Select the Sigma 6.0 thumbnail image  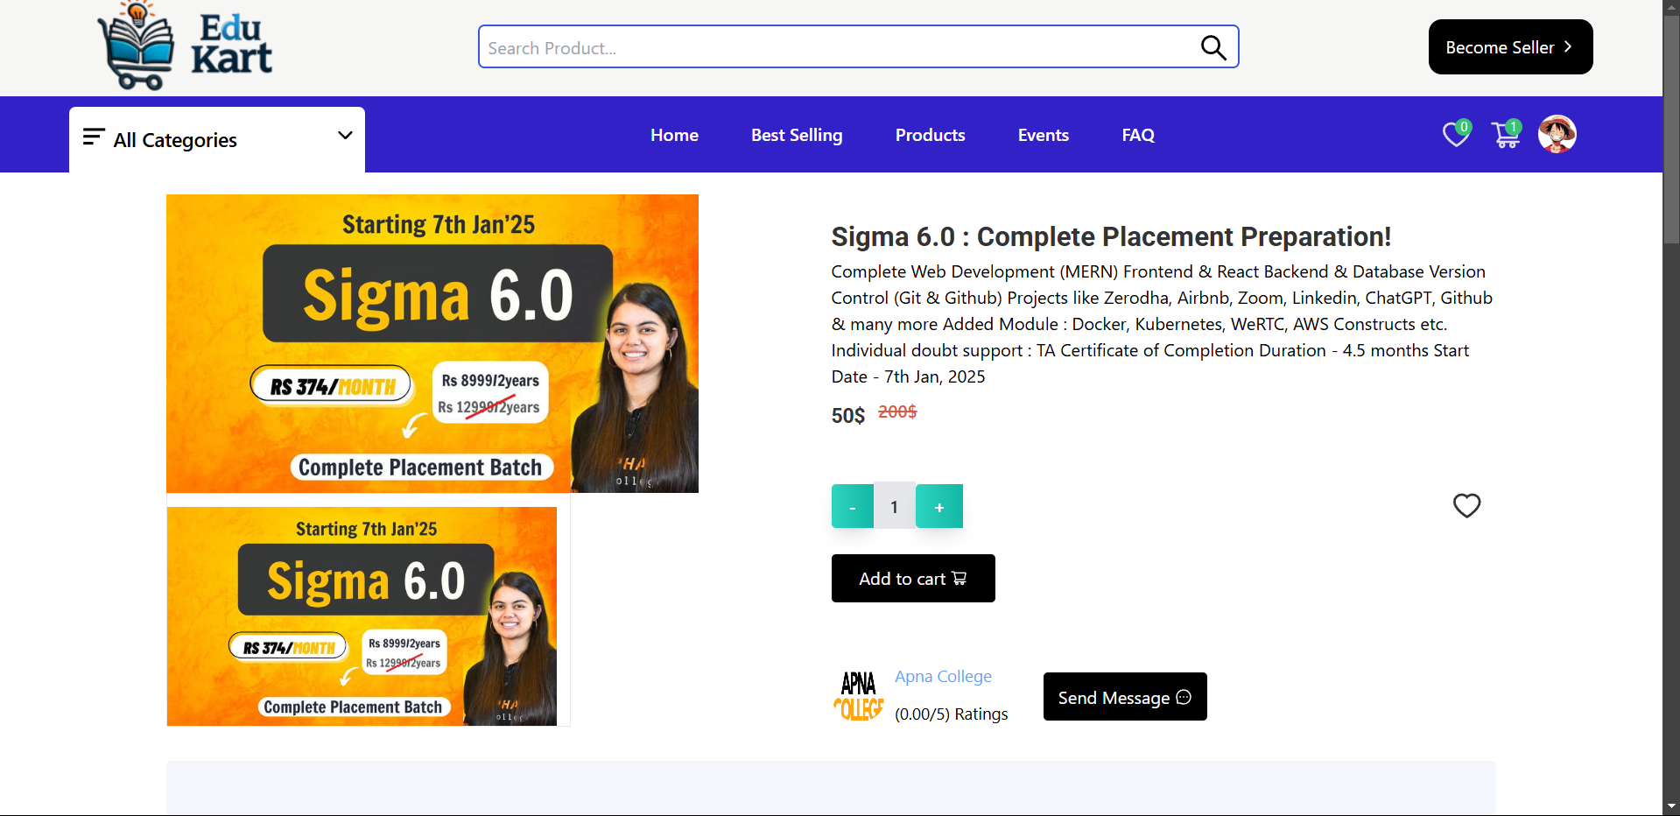click(x=362, y=616)
